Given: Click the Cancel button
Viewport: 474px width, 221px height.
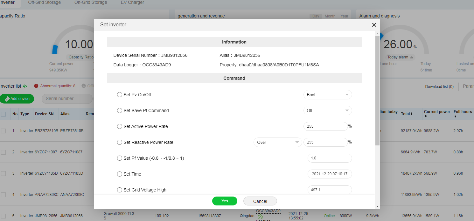Looking at the screenshot, I should tap(260, 201).
